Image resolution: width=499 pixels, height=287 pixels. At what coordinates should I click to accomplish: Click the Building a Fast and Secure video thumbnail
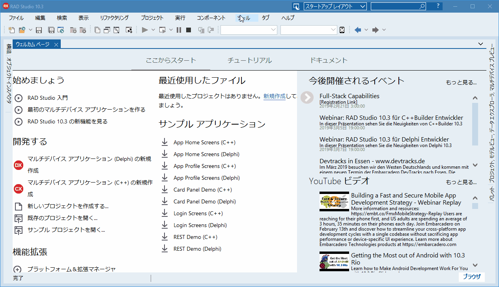(334, 201)
